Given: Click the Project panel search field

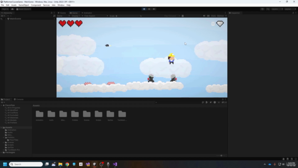Looking at the screenshot, I should pos(179,102).
